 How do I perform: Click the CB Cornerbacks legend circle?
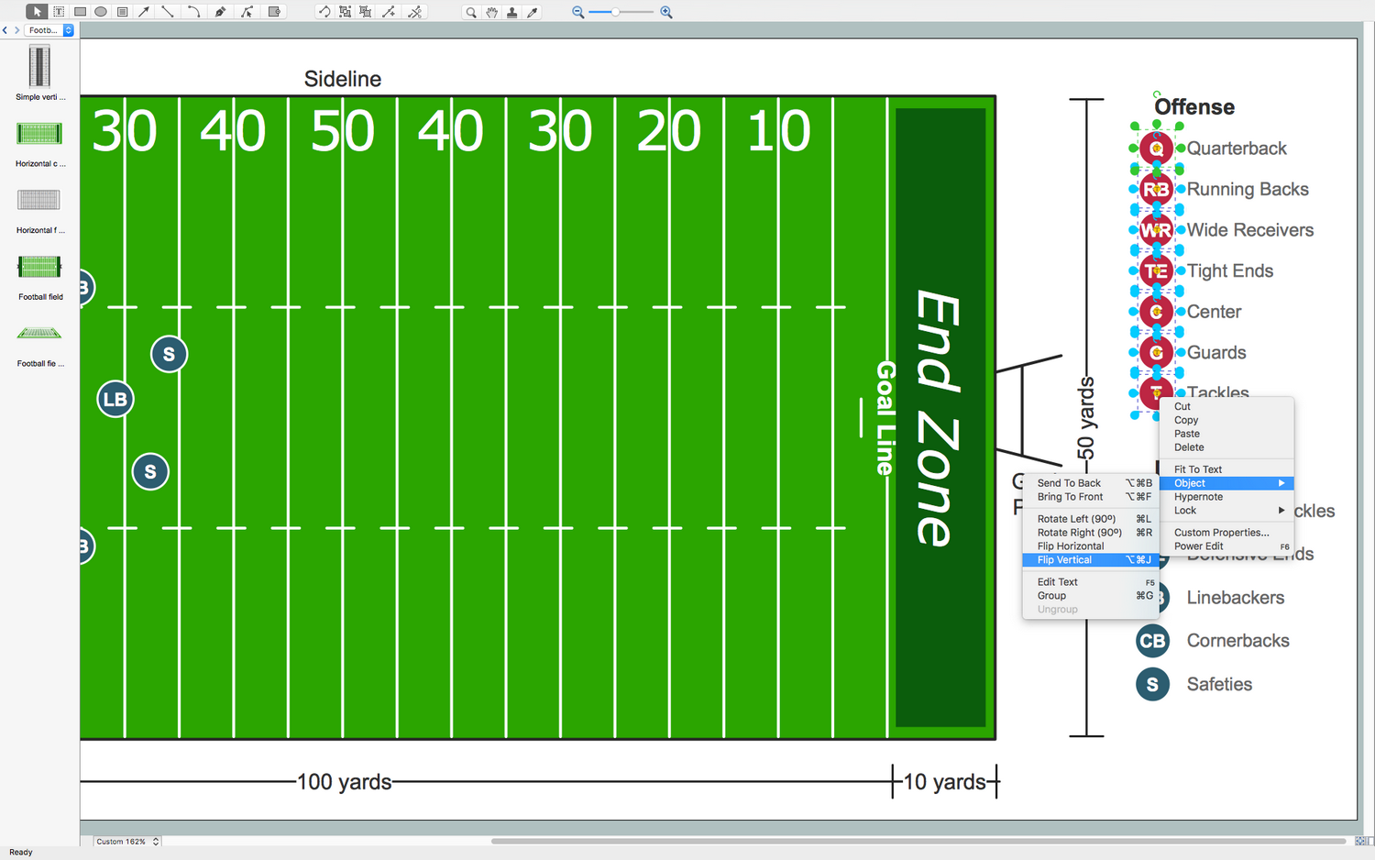pos(1152,641)
